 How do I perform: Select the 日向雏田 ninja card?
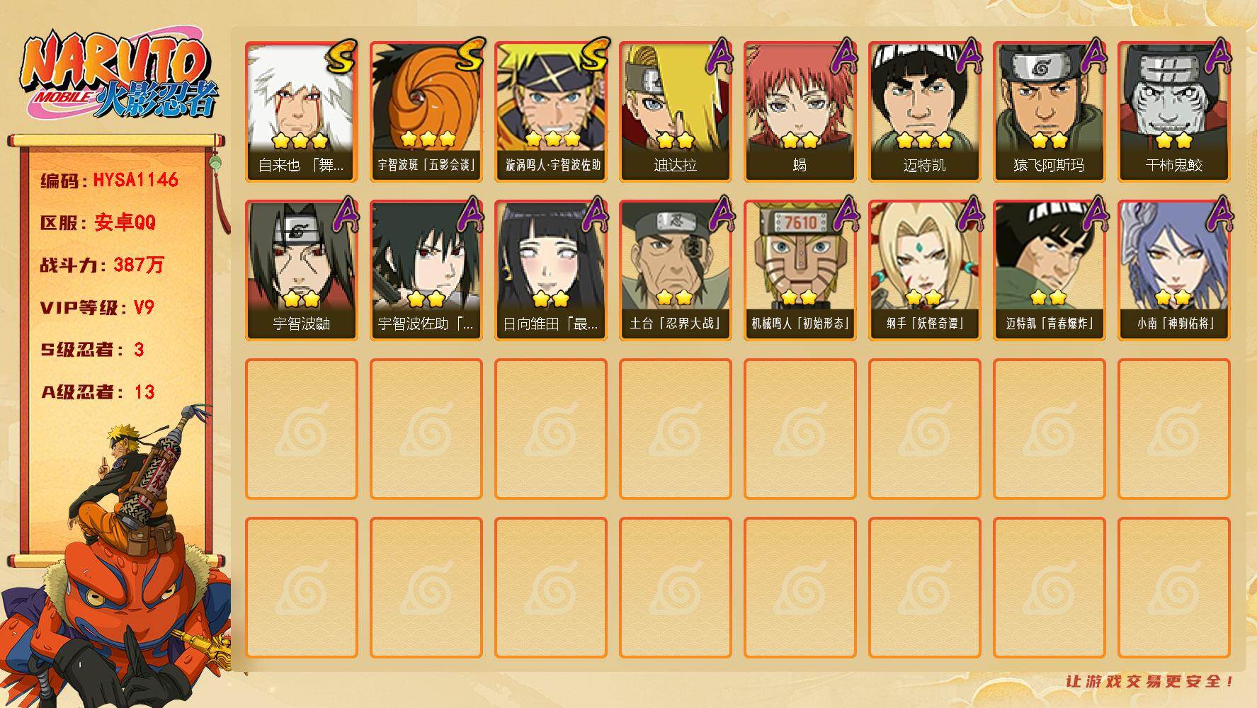coord(550,270)
